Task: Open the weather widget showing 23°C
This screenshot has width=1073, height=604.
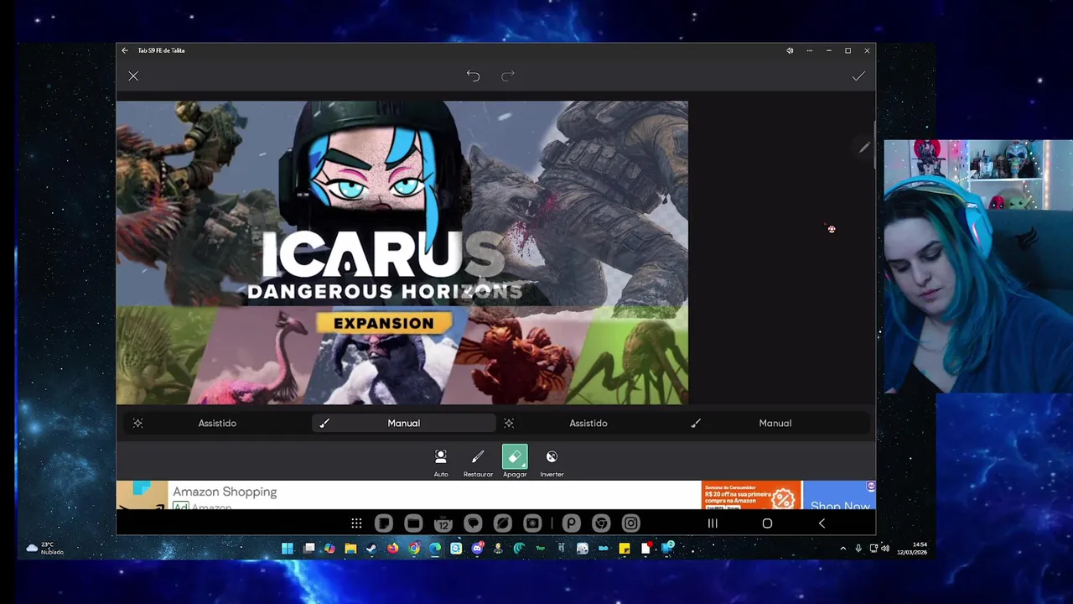Action: 44,549
